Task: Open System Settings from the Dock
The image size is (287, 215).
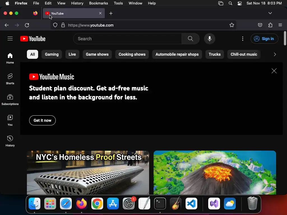Action: pyautogui.click(x=129, y=204)
